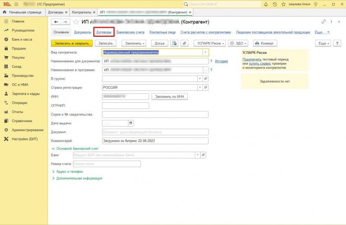Viewport: 346px width, 225px height.
Task: Copy link to this contractor via chain icon
Action: pyautogui.click(x=324, y=22)
